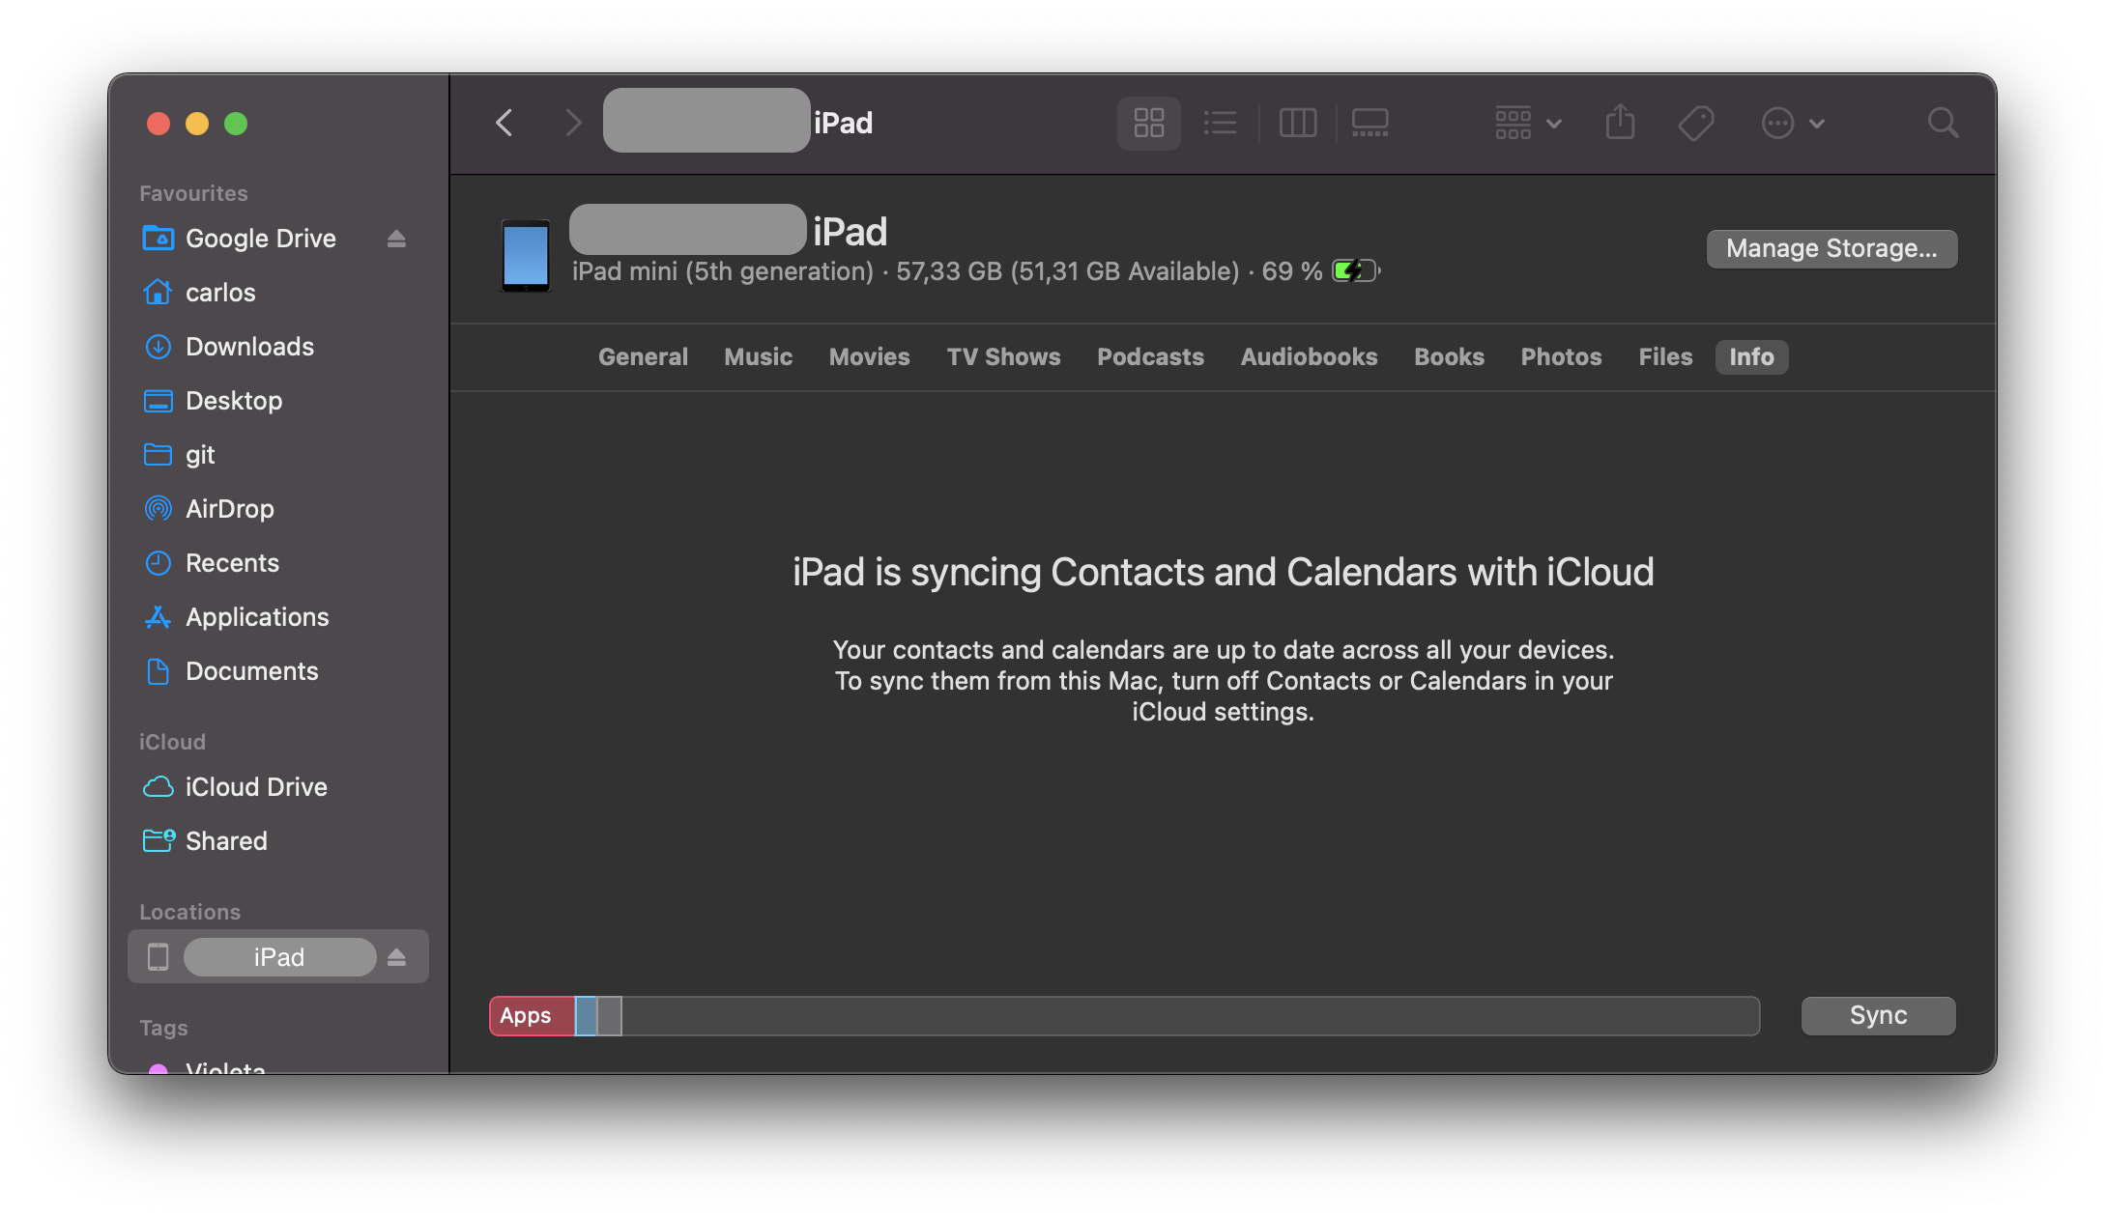Click the Tags toolbar icon
2105x1217 pixels.
tap(1696, 123)
